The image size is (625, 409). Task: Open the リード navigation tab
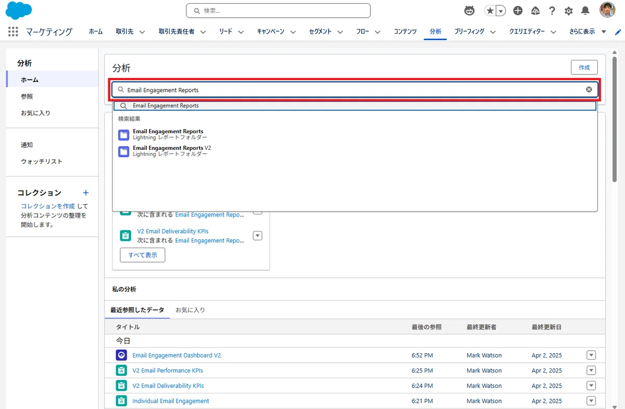(226, 32)
